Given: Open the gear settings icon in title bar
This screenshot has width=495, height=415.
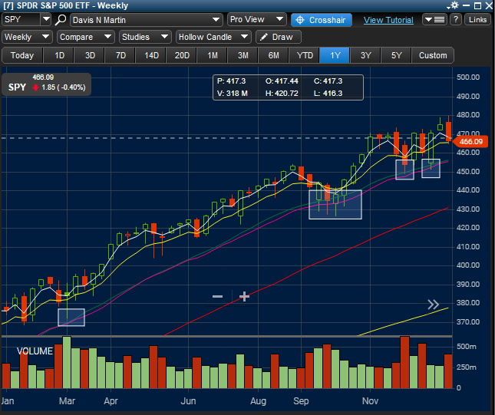Looking at the screenshot, I should click(x=454, y=5).
